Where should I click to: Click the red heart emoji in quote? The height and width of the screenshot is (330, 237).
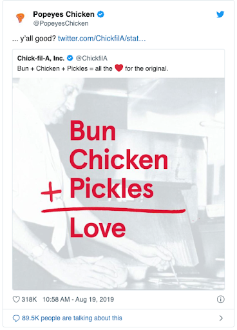point(118,68)
